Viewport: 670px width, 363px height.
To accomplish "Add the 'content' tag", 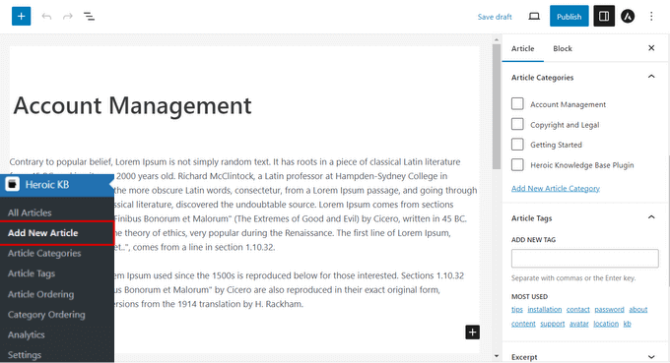I will 523,324.
